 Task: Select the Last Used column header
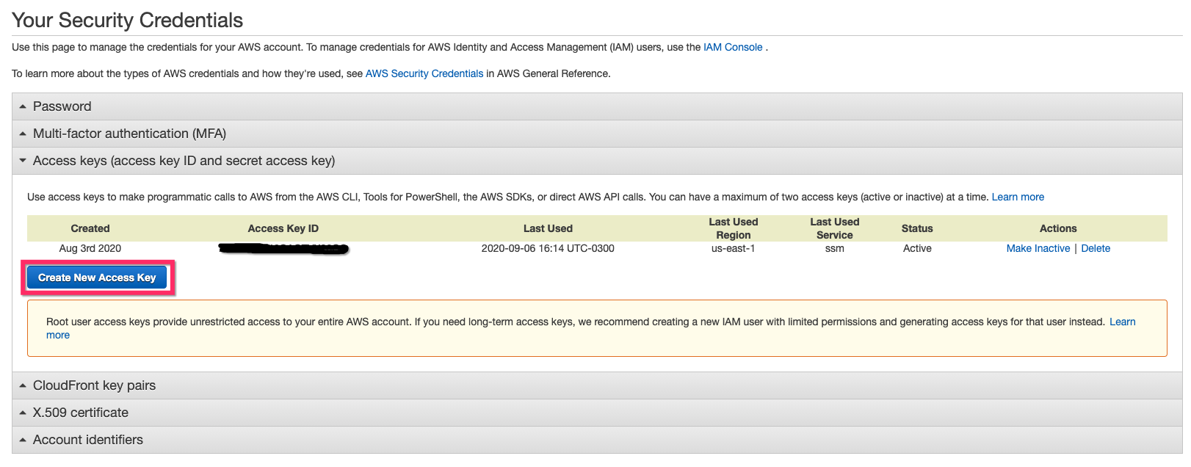click(548, 228)
